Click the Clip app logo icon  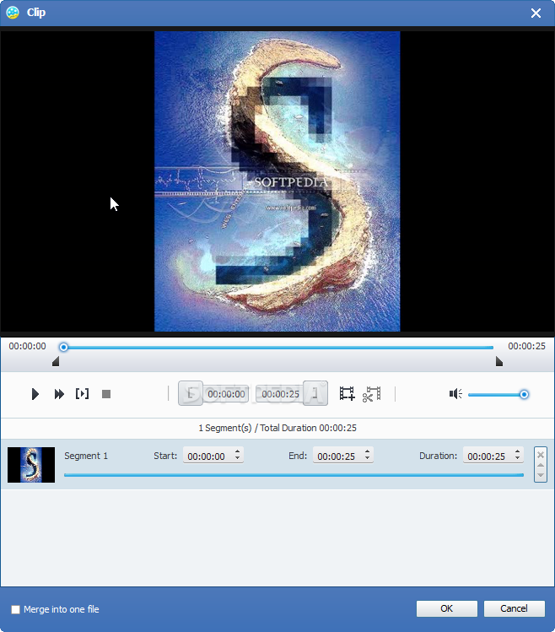point(13,13)
